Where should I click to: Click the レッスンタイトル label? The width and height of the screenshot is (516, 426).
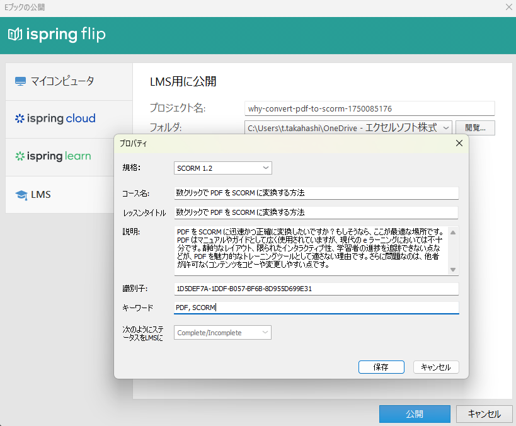[x=144, y=213]
